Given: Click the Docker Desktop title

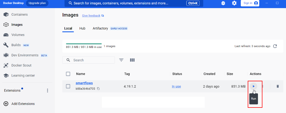Looking at the screenshot, I should 13,3.
